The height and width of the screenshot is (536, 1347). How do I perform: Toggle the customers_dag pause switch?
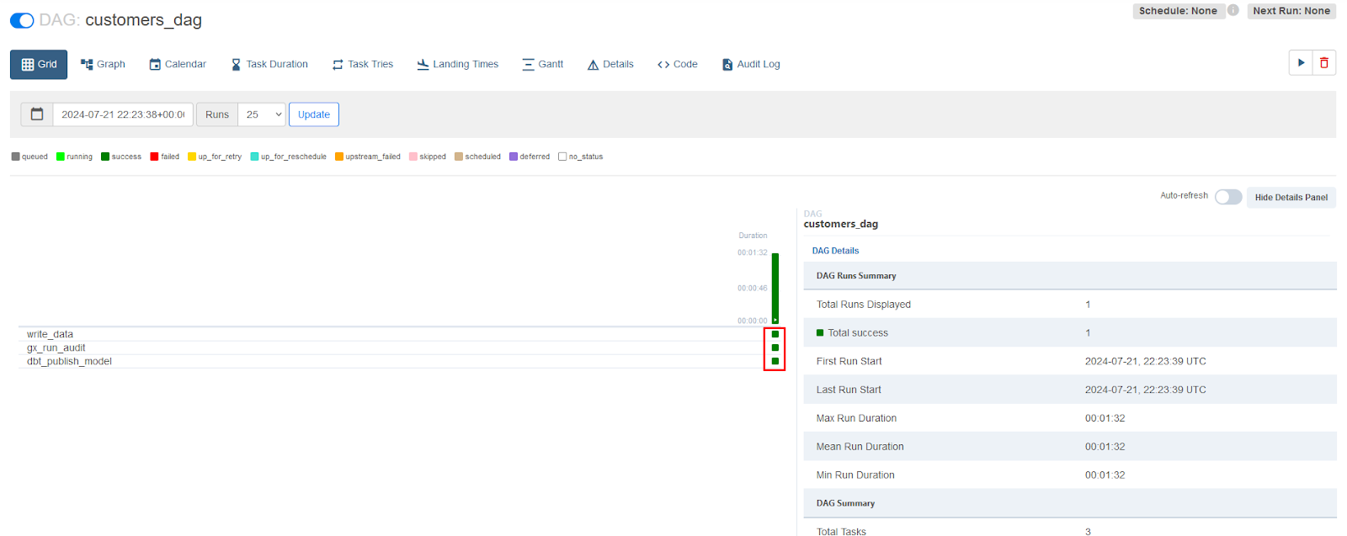[x=22, y=20]
